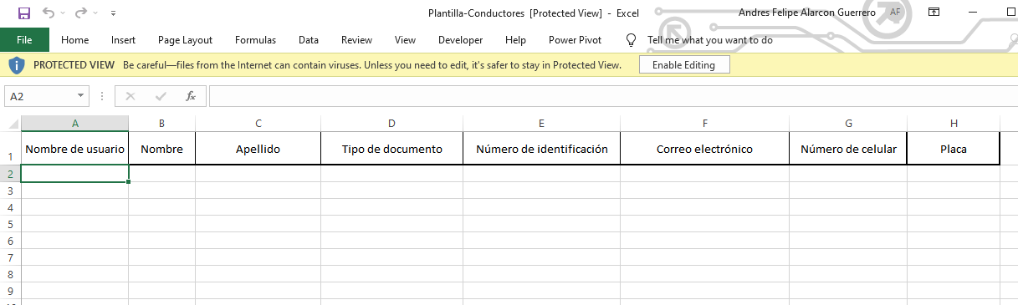Click the Undo arrow icon
Image resolution: width=1018 pixels, height=305 pixels.
coord(49,13)
